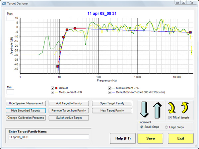Click the Target Designer title bar icon
The width and height of the screenshot is (199, 149).
point(4,3)
